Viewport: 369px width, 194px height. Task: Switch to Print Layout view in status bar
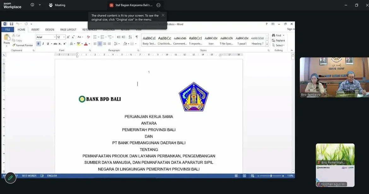click(x=244, y=176)
